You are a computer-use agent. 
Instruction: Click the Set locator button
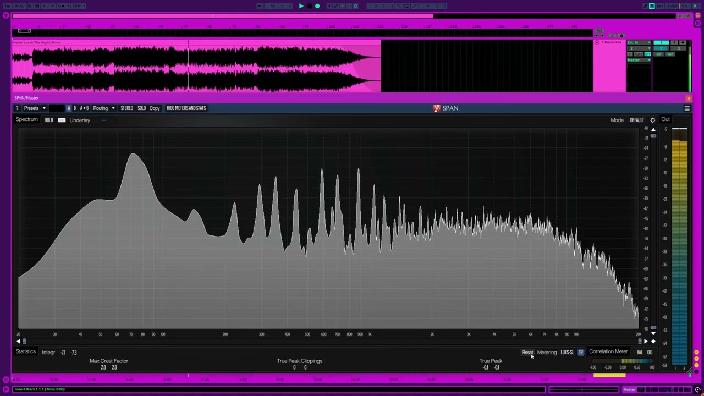599,30
